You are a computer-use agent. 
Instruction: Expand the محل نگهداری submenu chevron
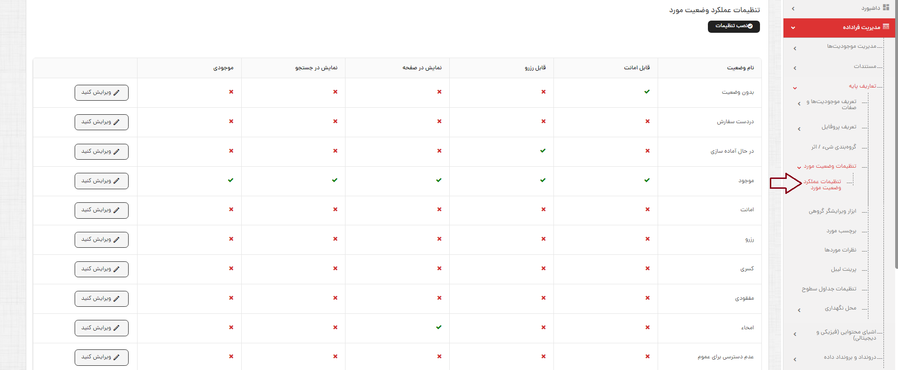click(x=799, y=310)
